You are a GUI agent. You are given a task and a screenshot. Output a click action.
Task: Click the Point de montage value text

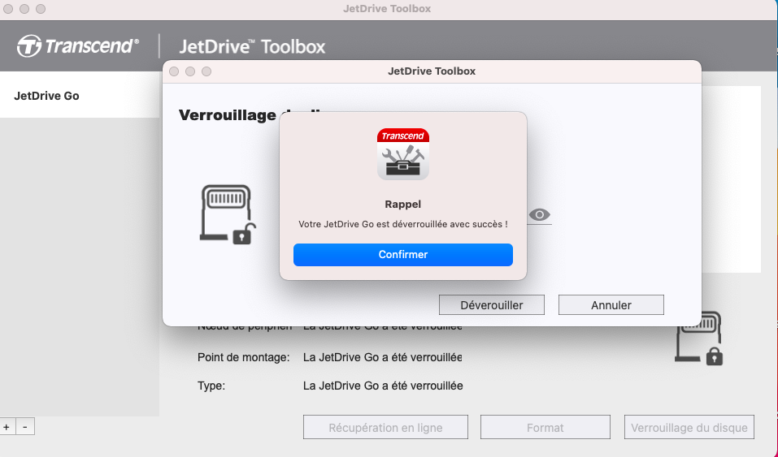click(383, 357)
